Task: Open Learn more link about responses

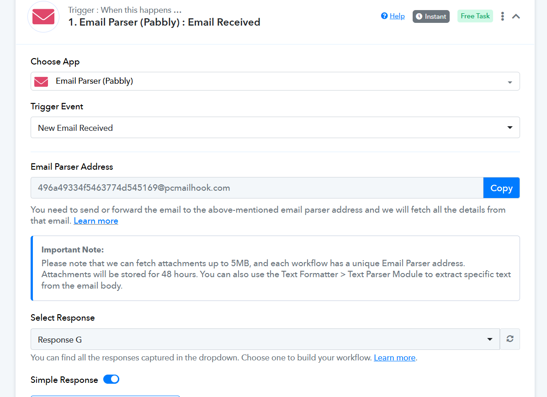Action: pos(394,358)
